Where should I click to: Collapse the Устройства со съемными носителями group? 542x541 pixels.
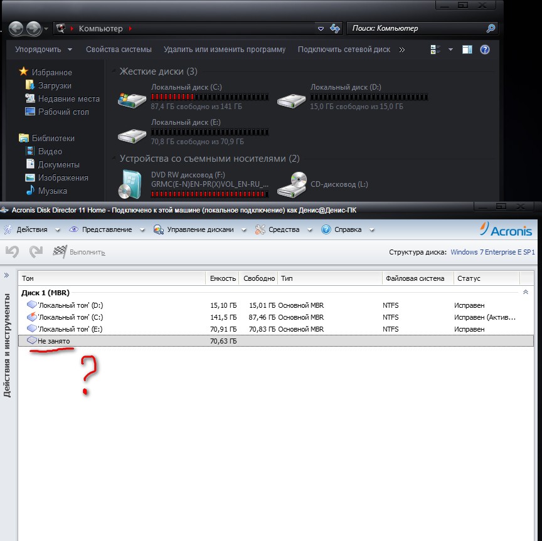[114, 158]
